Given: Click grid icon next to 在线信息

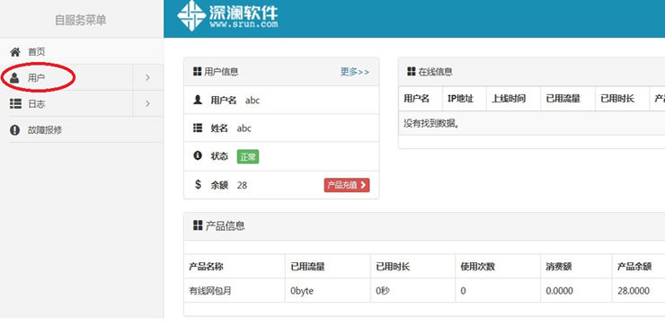Looking at the screenshot, I should tap(411, 71).
